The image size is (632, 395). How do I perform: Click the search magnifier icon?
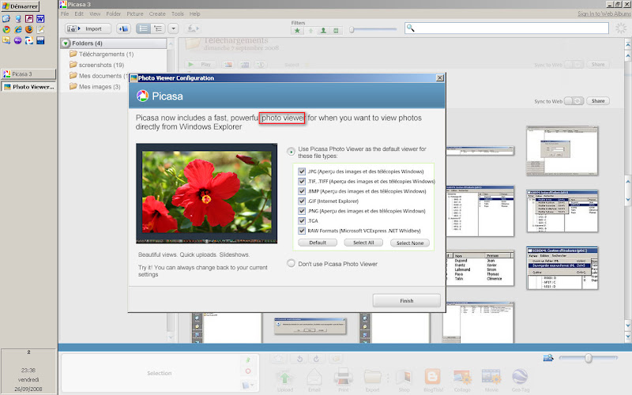point(410,28)
